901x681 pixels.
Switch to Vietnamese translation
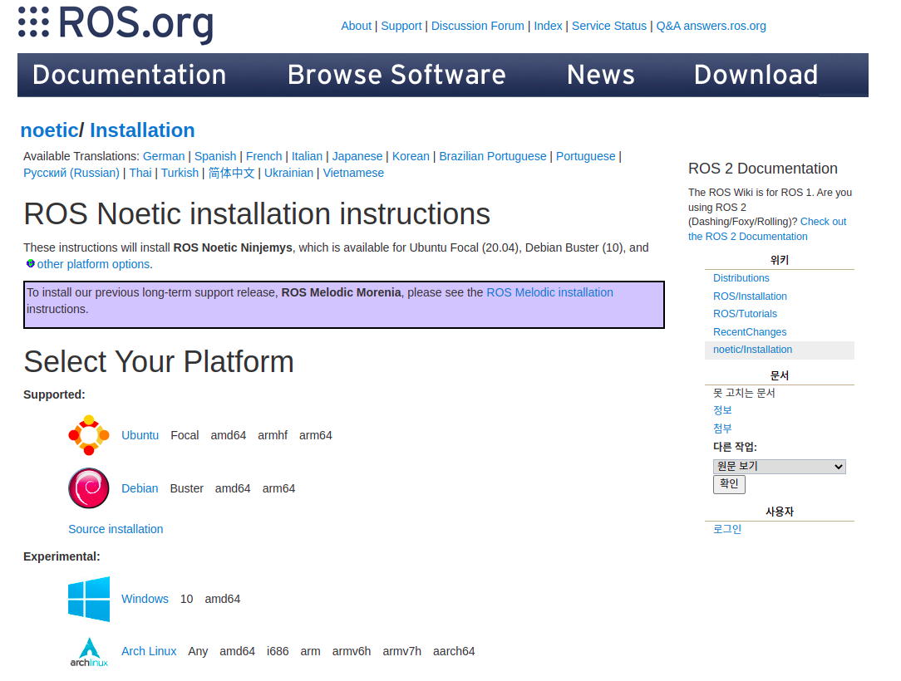point(353,173)
